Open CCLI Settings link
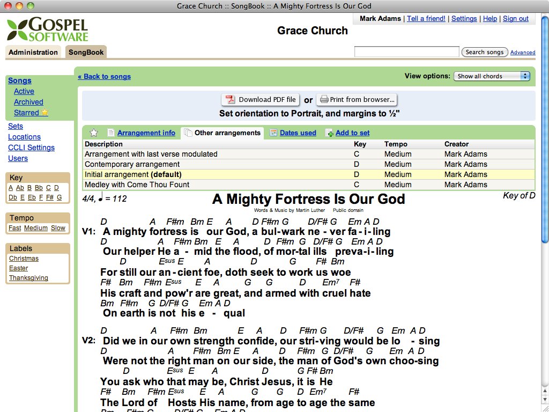 tap(31, 148)
